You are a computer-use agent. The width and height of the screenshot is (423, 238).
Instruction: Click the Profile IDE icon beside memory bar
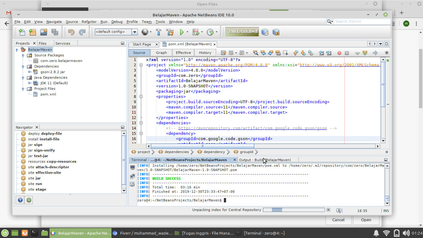click(265, 32)
